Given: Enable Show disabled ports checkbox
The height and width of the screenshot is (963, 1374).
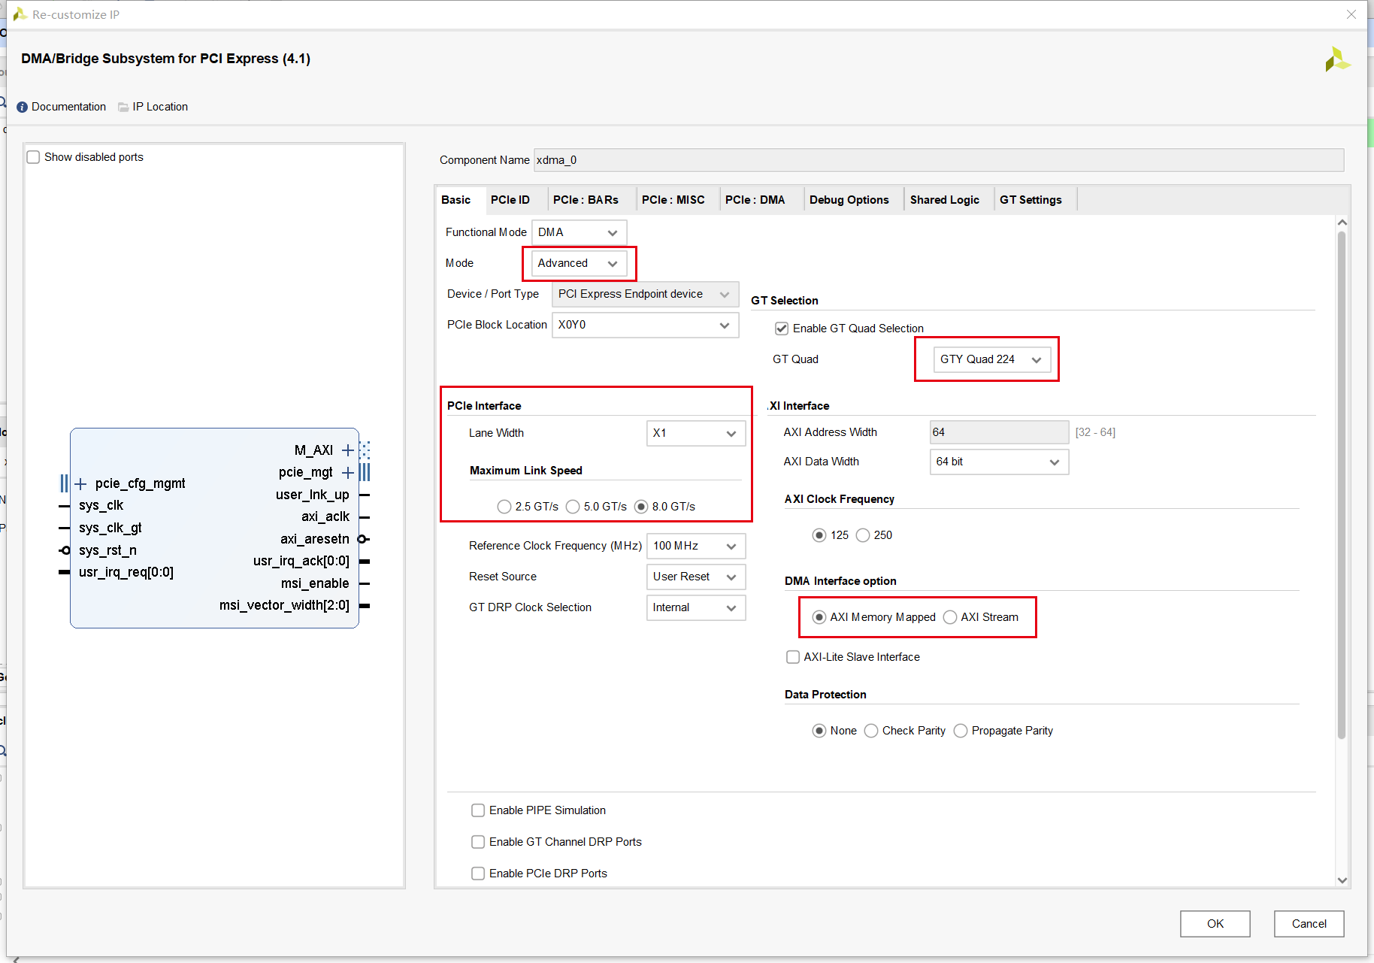Looking at the screenshot, I should point(33,157).
